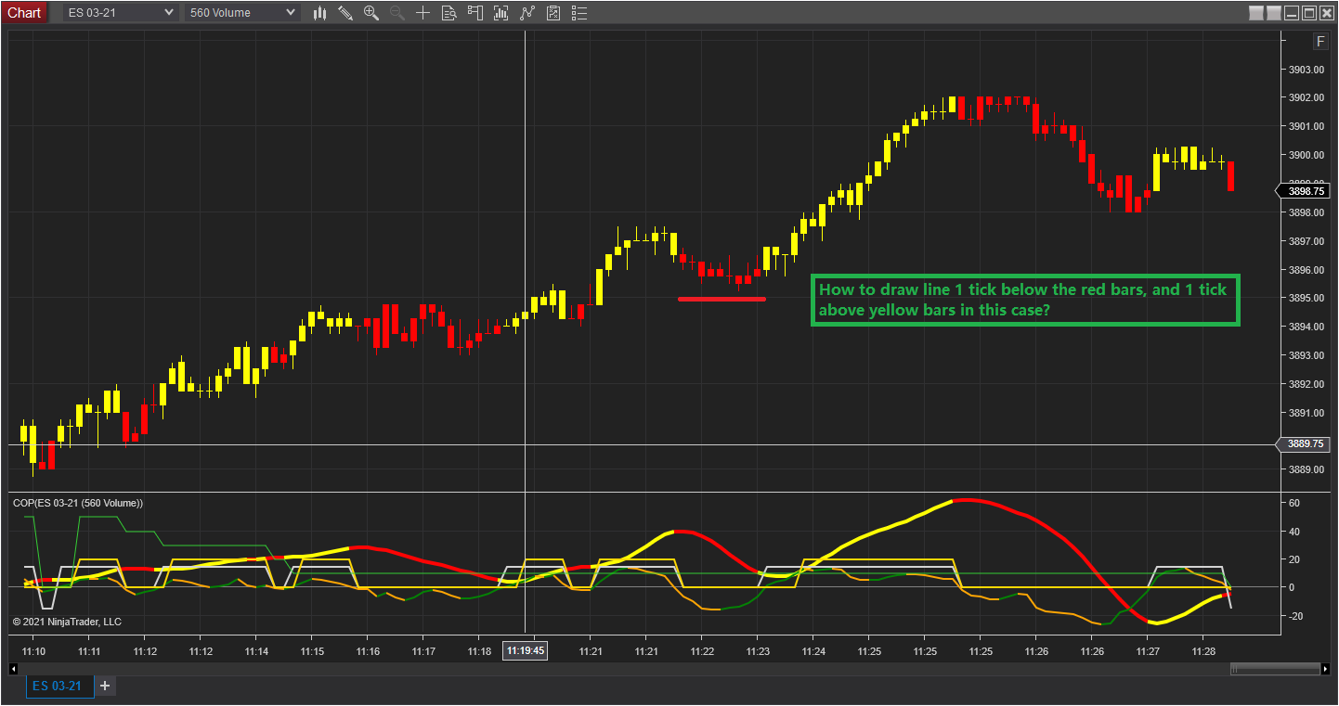
Task: Click the -20 value on indicator axis
Action: tap(1294, 616)
